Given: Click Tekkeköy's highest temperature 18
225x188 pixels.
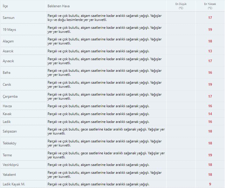Looking at the screenshot, I should click(x=210, y=143).
